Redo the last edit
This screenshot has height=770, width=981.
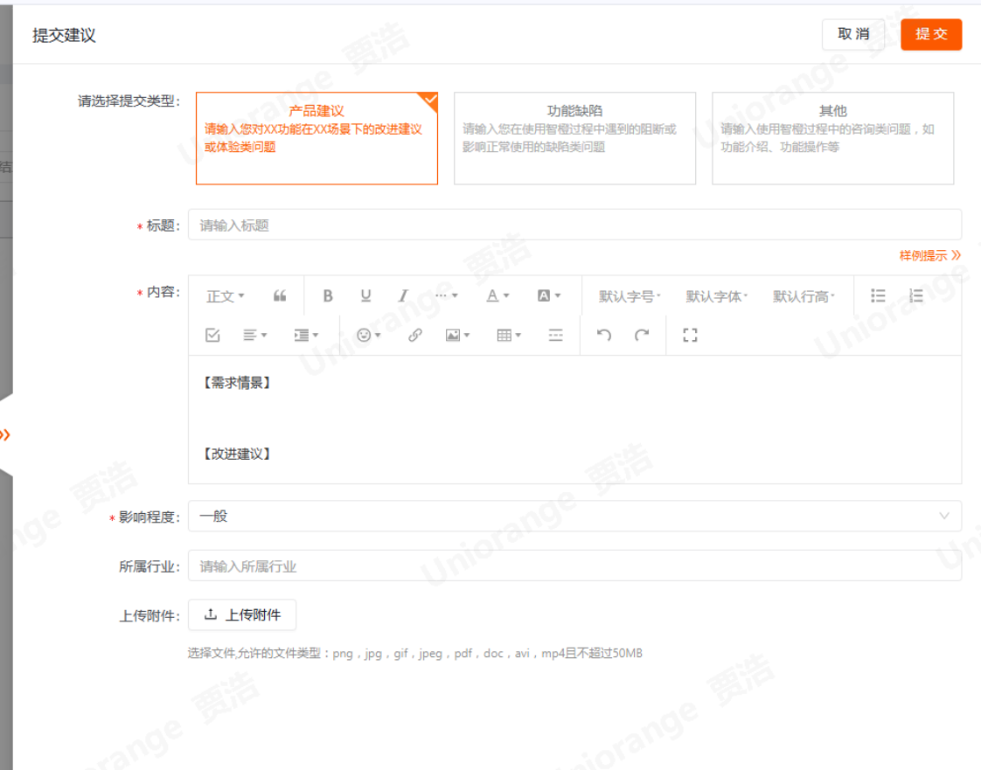pyautogui.click(x=642, y=336)
